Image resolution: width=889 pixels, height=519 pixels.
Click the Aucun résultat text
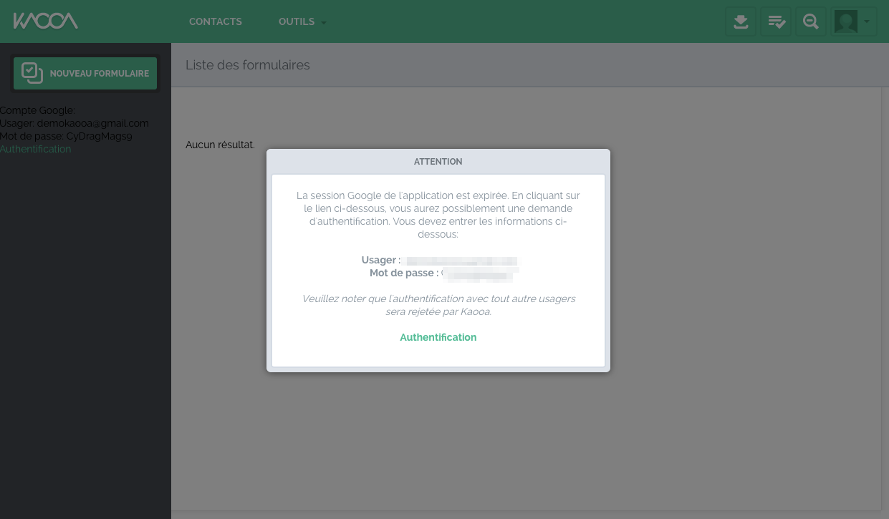220,145
